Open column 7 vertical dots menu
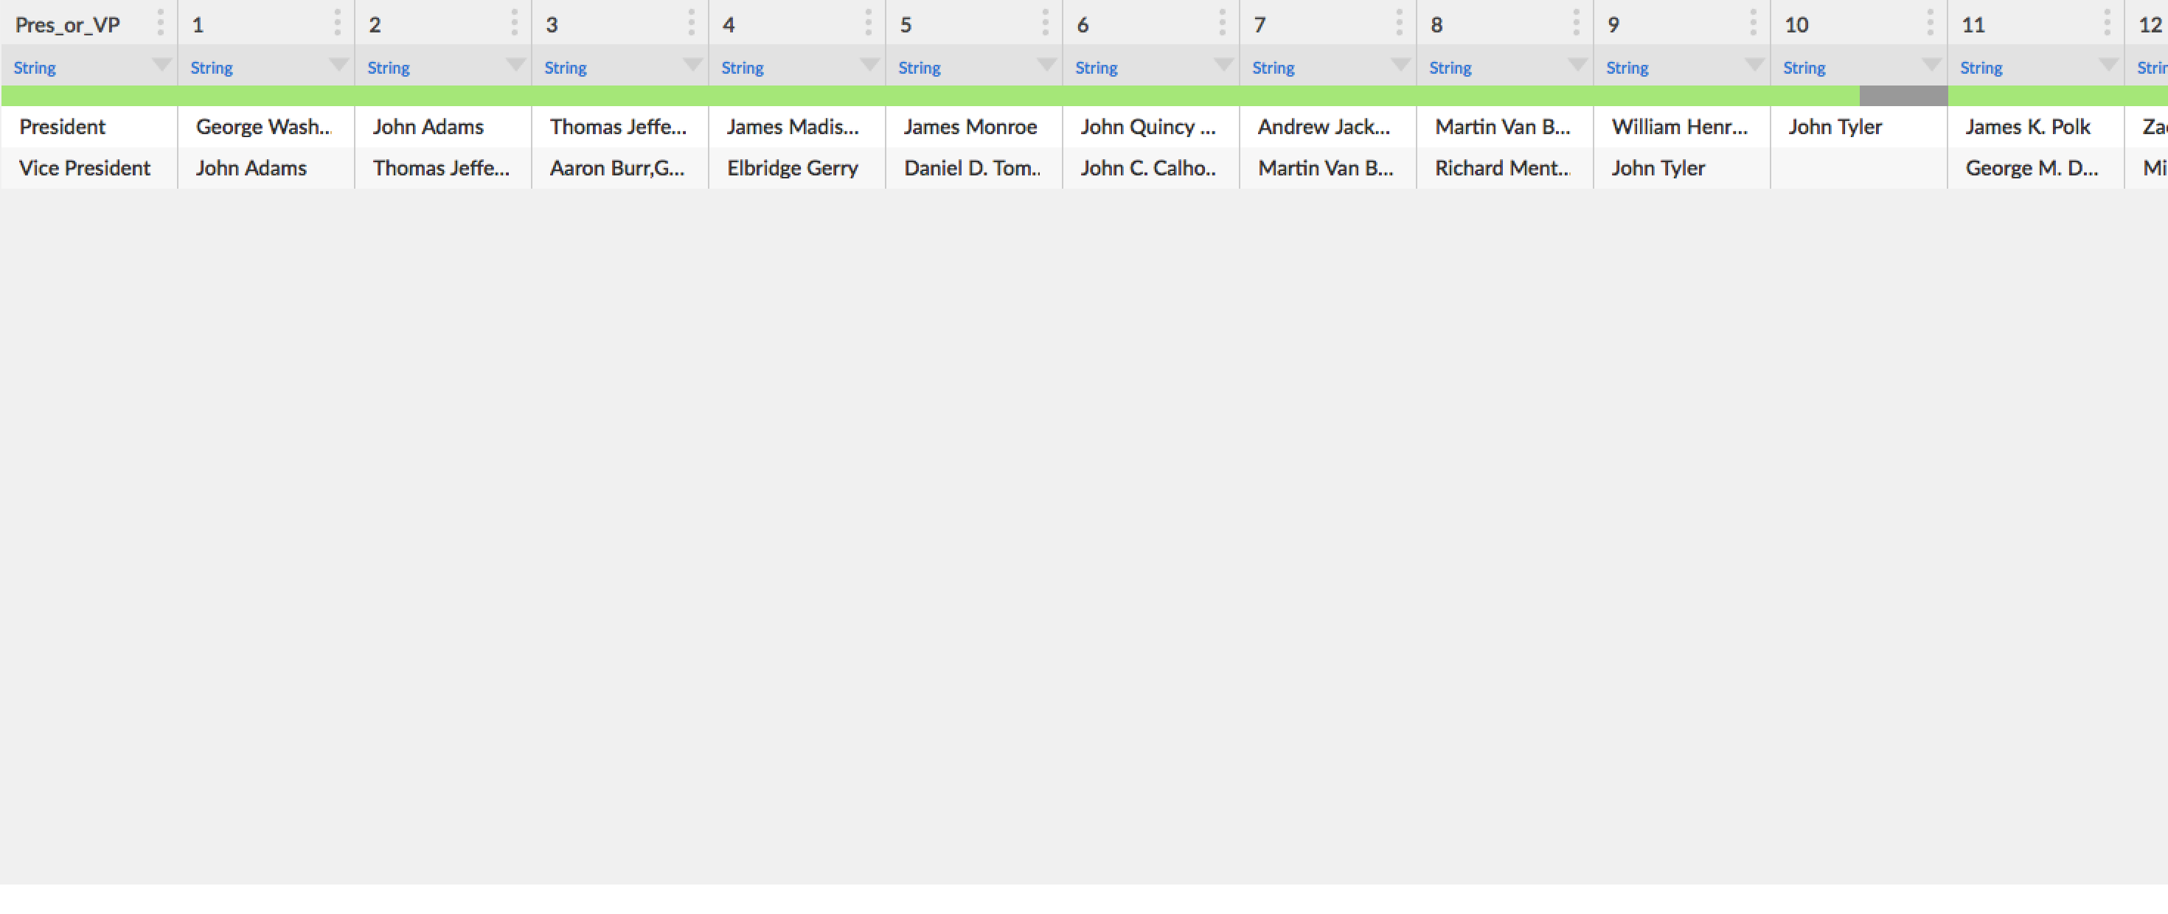The width and height of the screenshot is (2168, 914). (x=1400, y=24)
